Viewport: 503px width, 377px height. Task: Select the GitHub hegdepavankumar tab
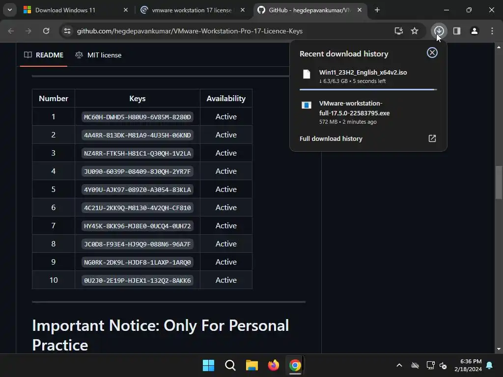309,10
